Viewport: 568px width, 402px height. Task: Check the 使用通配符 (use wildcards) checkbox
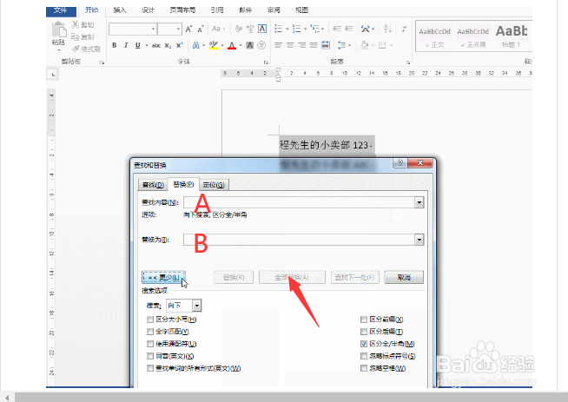tap(150, 344)
